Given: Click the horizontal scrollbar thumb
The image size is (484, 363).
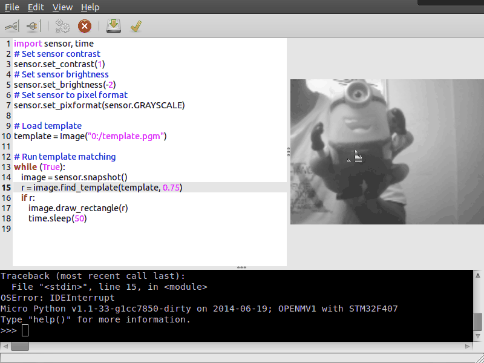Looking at the screenshot, I should (20, 346).
